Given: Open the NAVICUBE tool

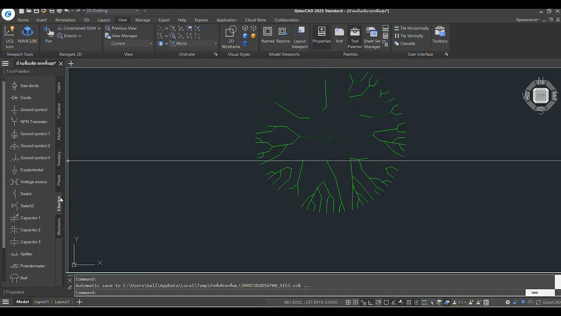Looking at the screenshot, I should [x=28, y=35].
